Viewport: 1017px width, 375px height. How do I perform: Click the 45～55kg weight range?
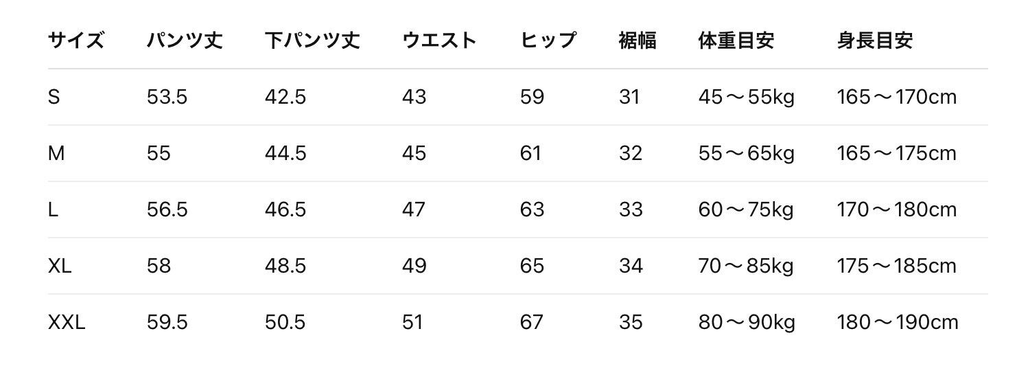(746, 98)
